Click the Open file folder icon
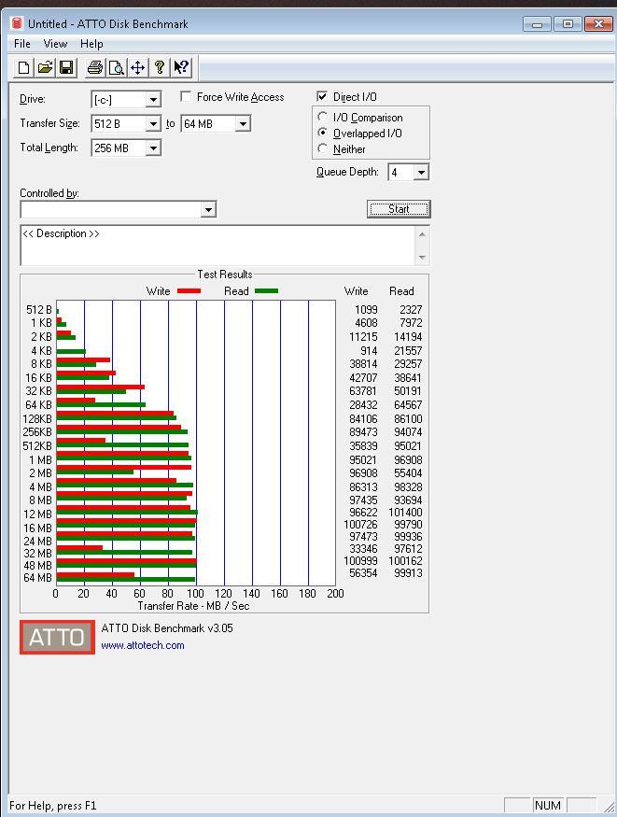This screenshot has width=617, height=817. (46, 67)
